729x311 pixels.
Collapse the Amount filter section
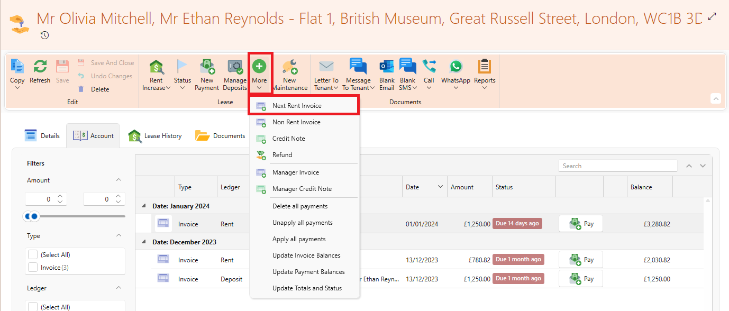pyautogui.click(x=119, y=180)
